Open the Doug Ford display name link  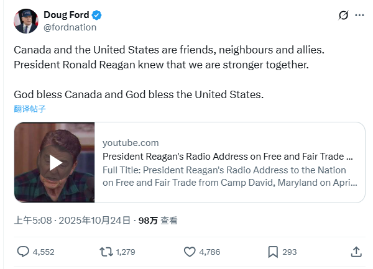pos(65,15)
